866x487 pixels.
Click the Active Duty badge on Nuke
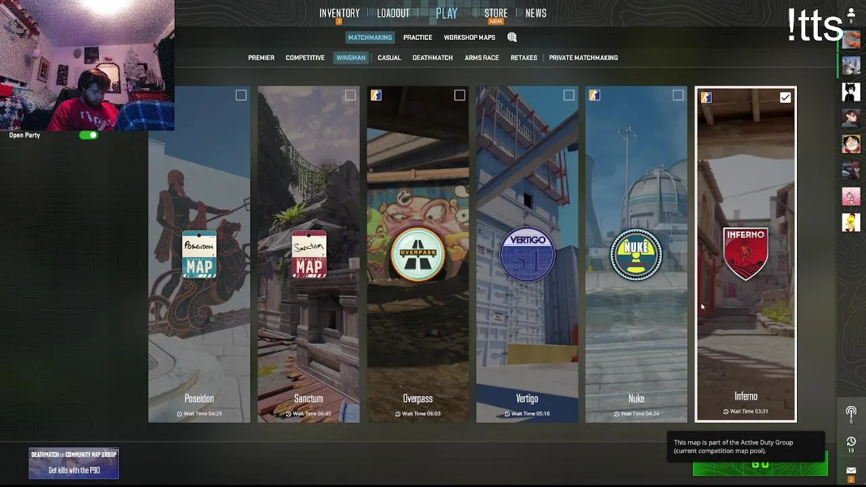tap(594, 95)
